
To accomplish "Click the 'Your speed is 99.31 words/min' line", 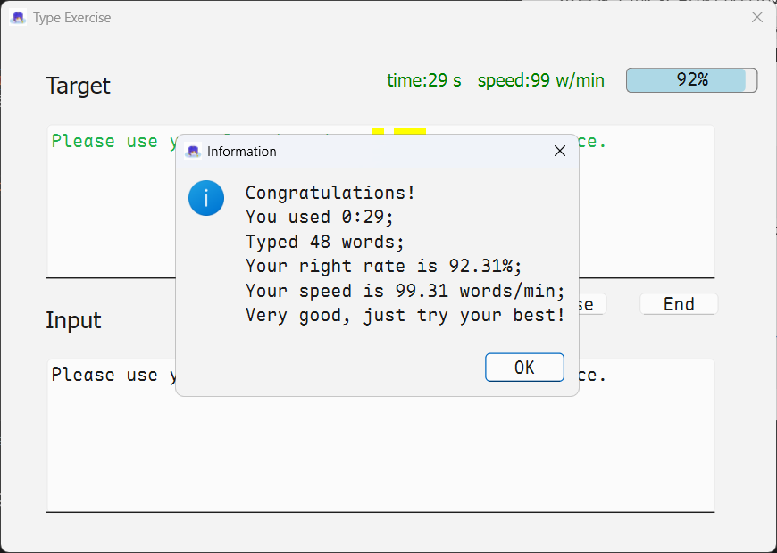I will pos(405,291).
